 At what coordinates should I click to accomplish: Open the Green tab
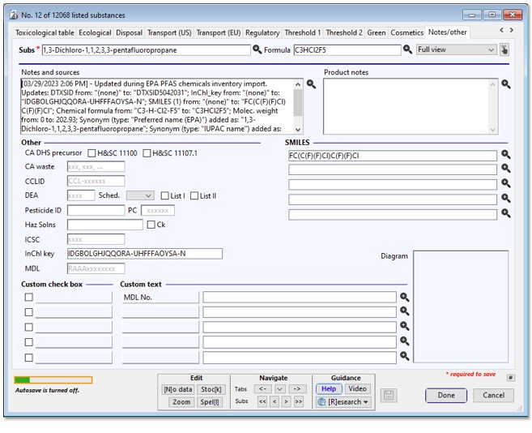click(x=377, y=32)
